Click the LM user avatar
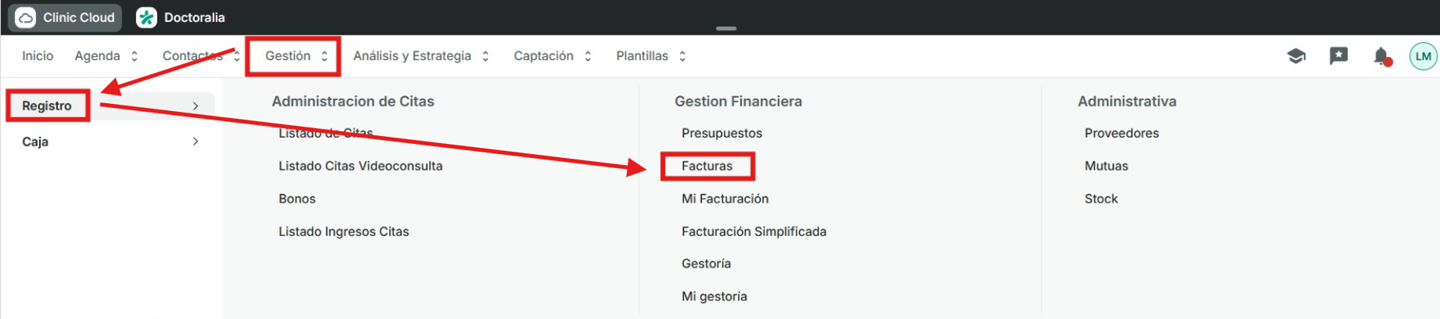The width and height of the screenshot is (1440, 319). [1423, 56]
